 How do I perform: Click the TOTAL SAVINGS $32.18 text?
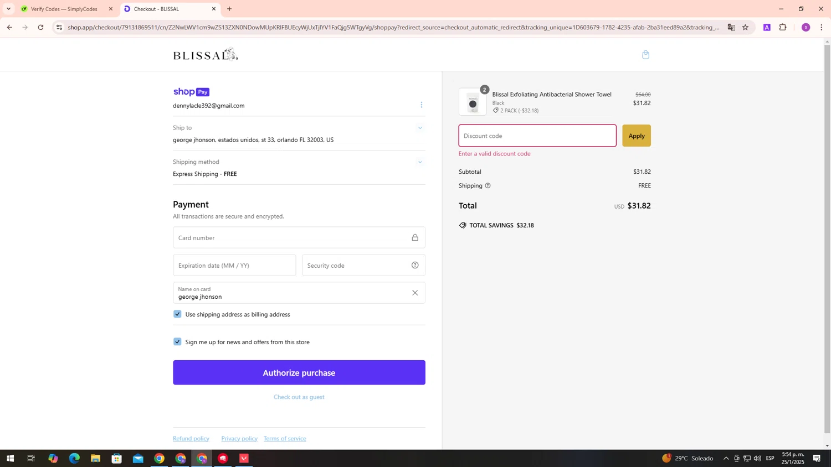pyautogui.click(x=501, y=225)
